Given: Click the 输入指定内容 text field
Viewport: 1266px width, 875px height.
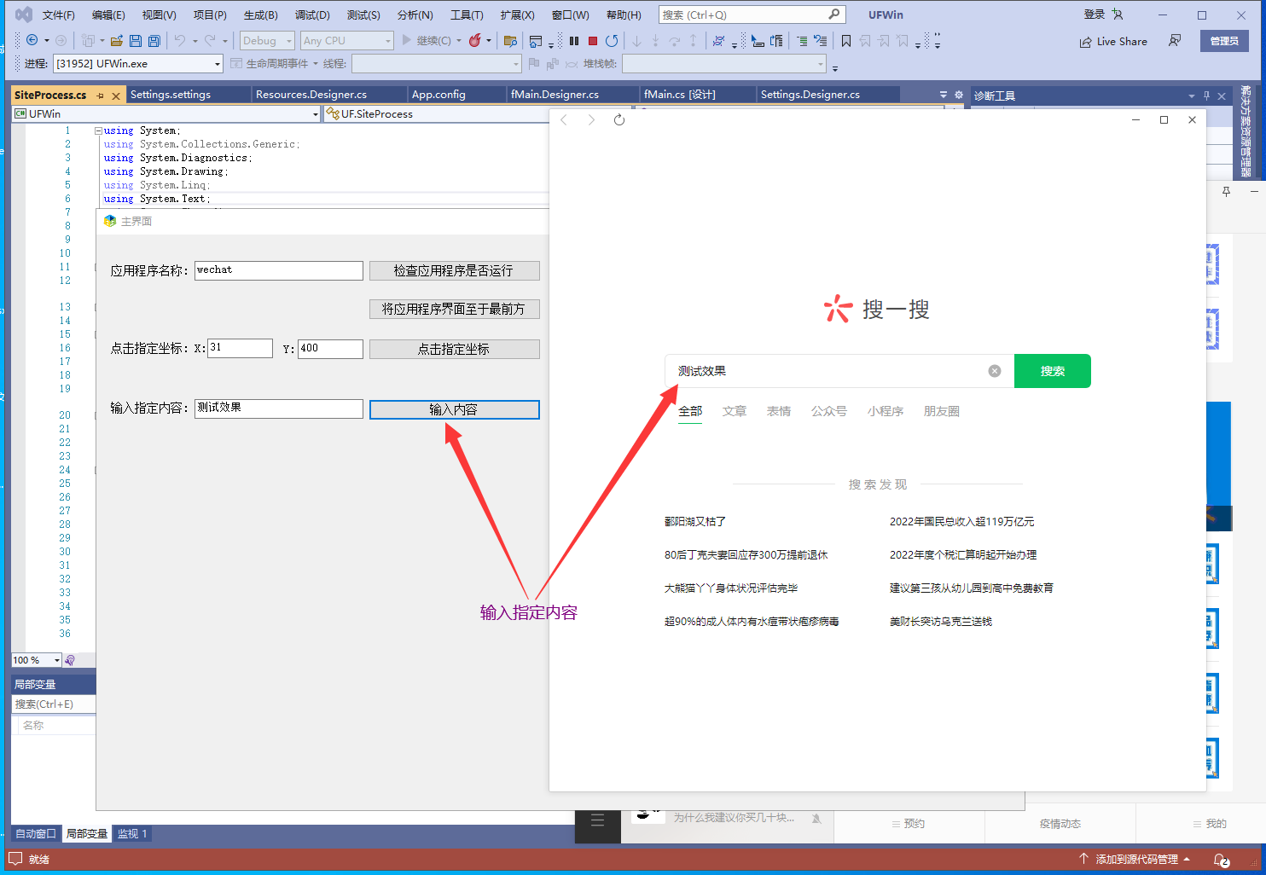Looking at the screenshot, I should [279, 409].
